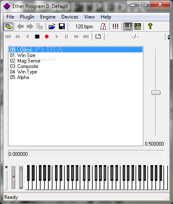Open keyboard configuration wrench icon
The height and width of the screenshot is (204, 173).
pos(137,27)
